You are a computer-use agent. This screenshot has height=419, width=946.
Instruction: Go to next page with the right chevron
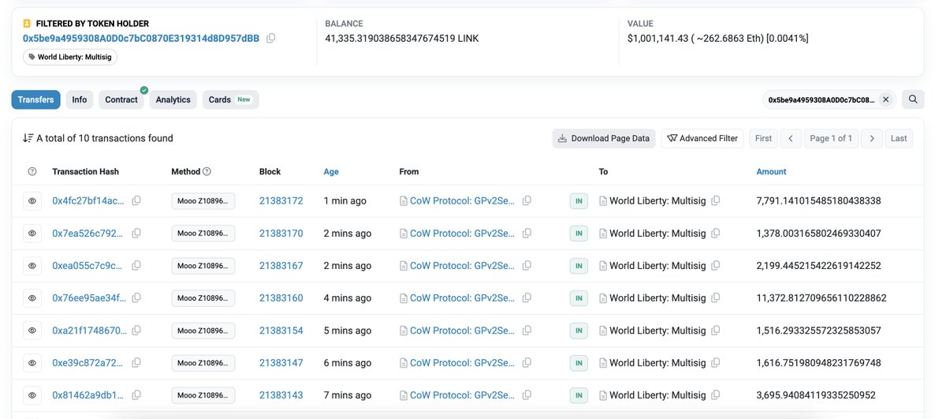coord(871,138)
